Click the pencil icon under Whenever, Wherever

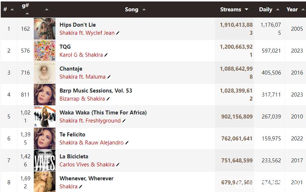click(80, 187)
